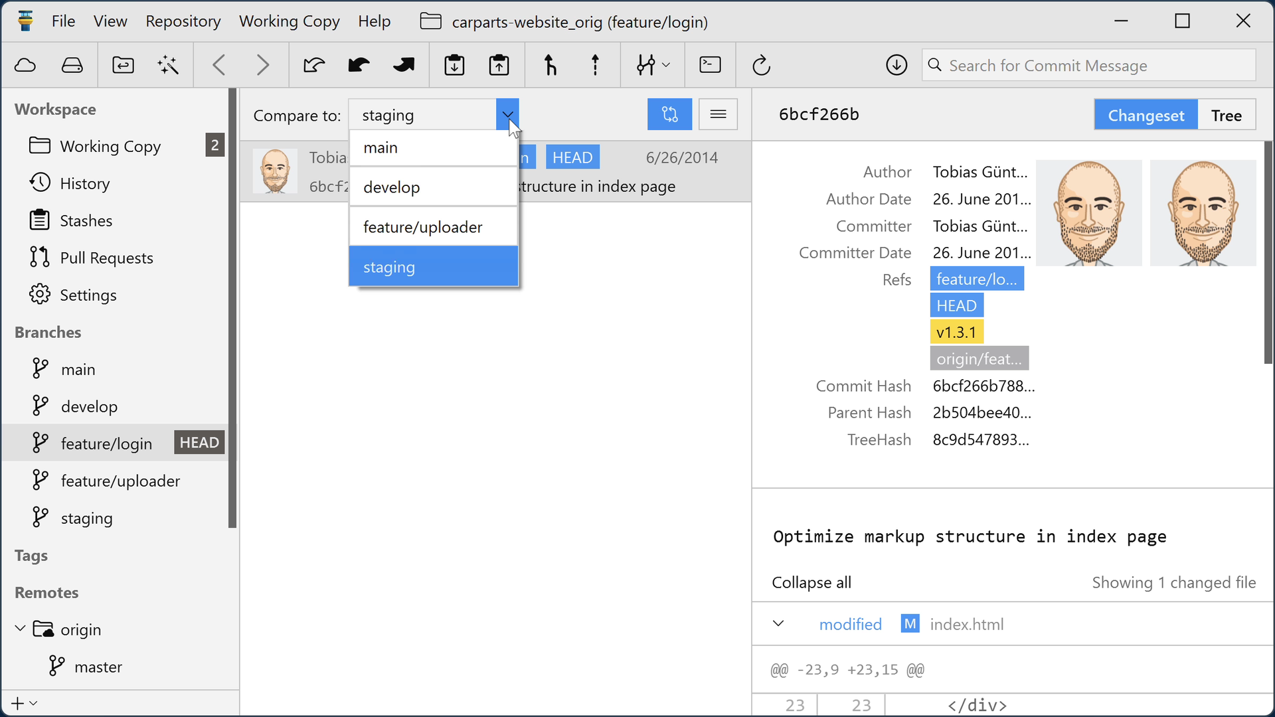Collapse the modified index.html entry
The width and height of the screenshot is (1275, 717).
[x=778, y=623]
